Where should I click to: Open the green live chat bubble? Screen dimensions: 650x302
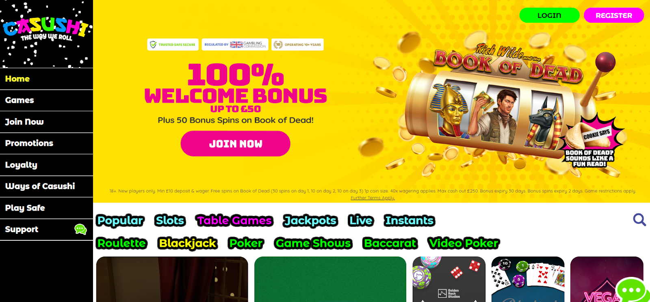[x=632, y=290]
